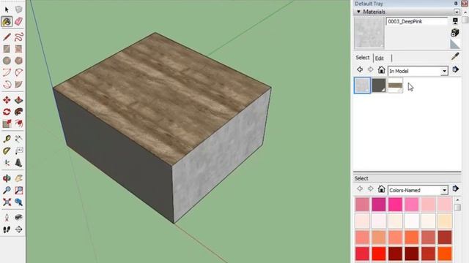Open the Colors-Named library dropdown
The width and height of the screenshot is (469, 263).
[445, 190]
